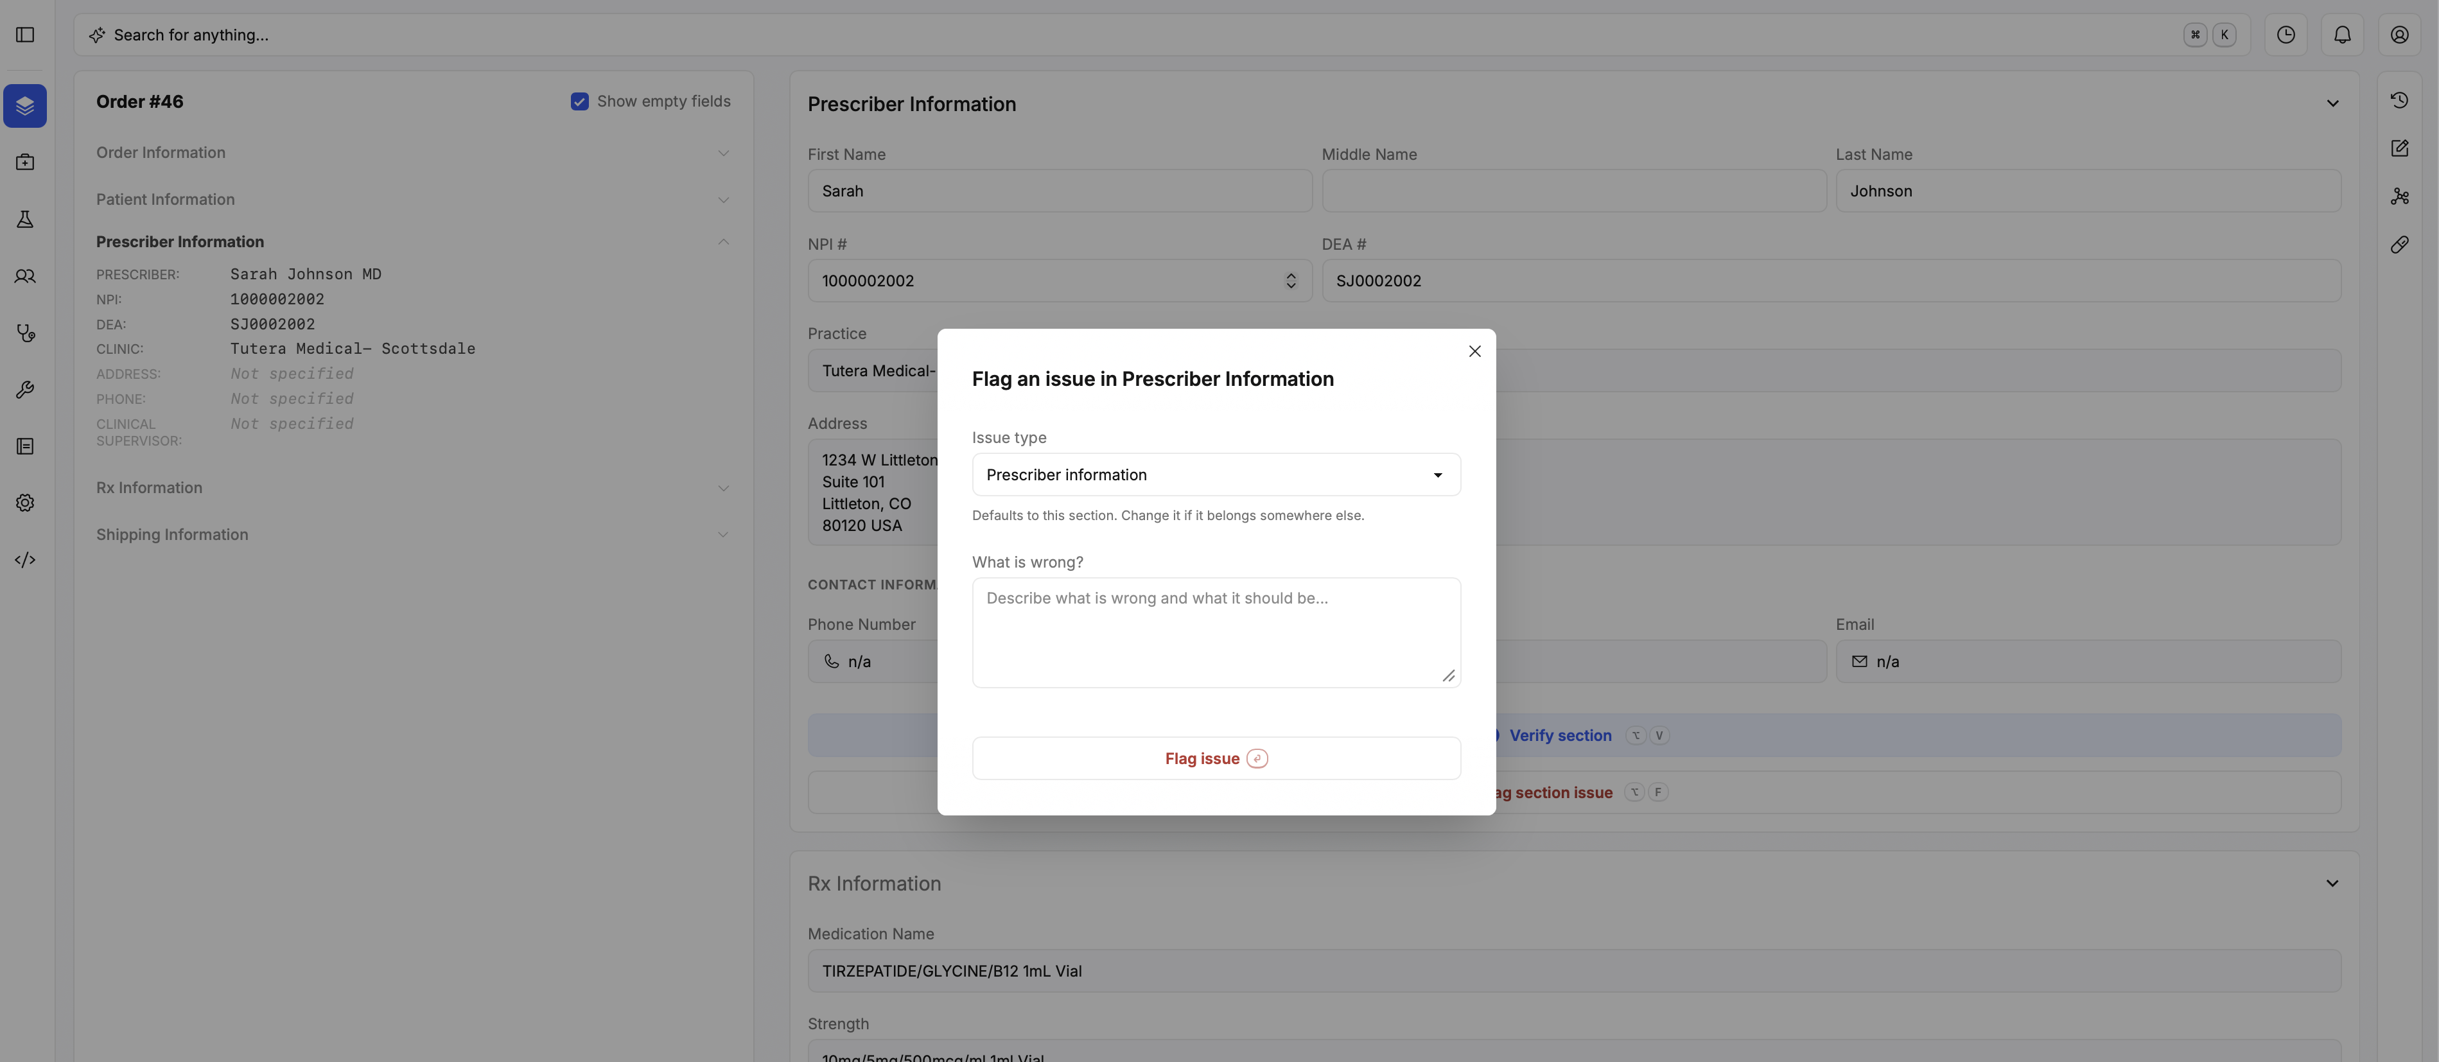Click the Last Name field with Johnson
This screenshot has height=1062, width=2439.
point(2088,191)
